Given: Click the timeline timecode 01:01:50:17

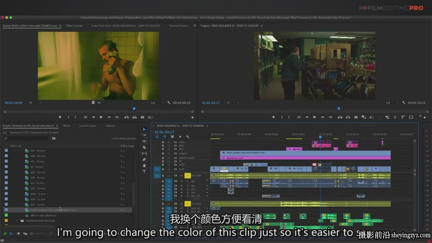Looking at the screenshot, I should [x=164, y=132].
